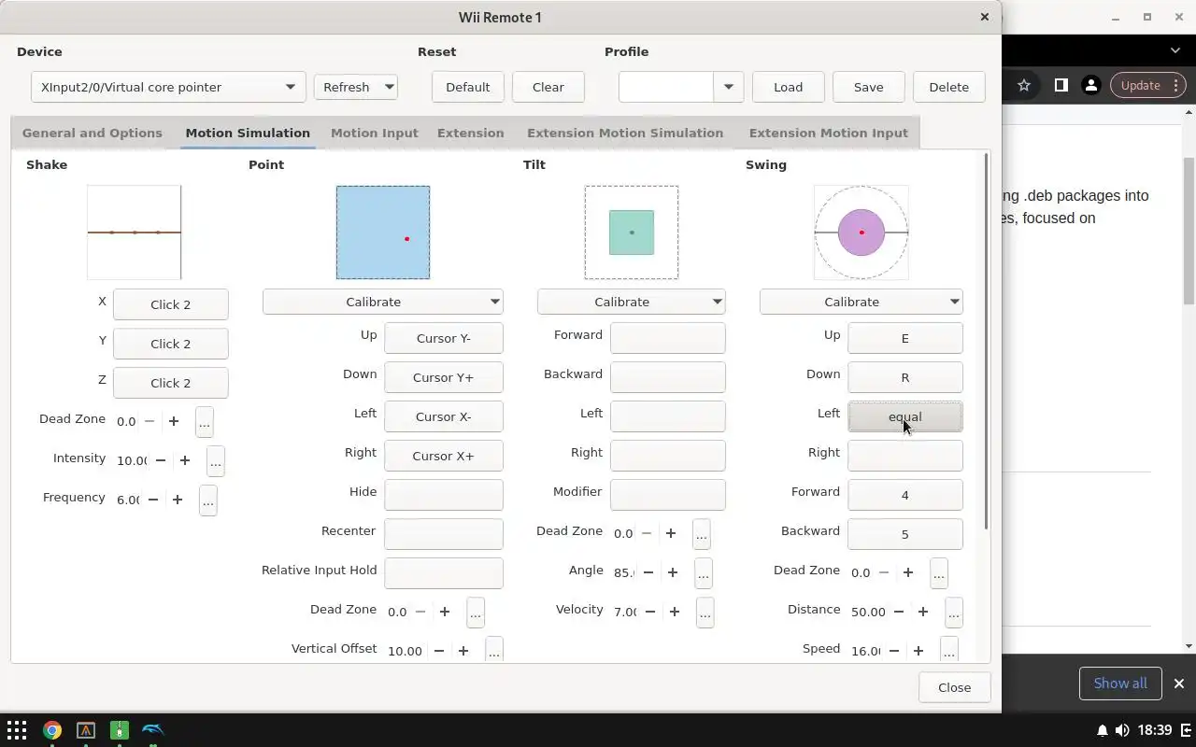
Task: Open the Shake Frequency advanced settings button
Action: coord(208,500)
